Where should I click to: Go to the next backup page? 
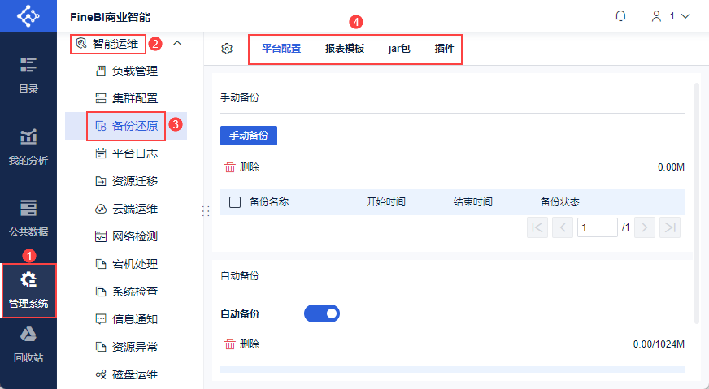[x=645, y=227]
